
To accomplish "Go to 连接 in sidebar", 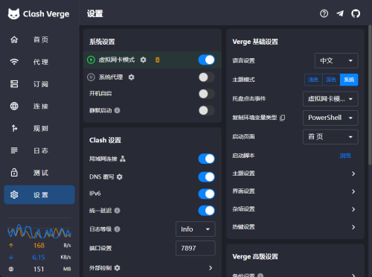I will coord(39,106).
